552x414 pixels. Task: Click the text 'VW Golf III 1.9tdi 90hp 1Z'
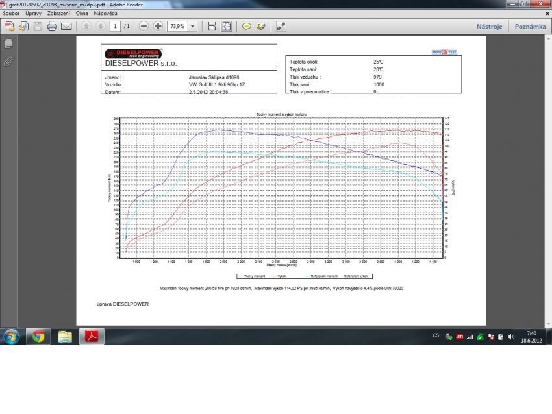pyautogui.click(x=217, y=84)
